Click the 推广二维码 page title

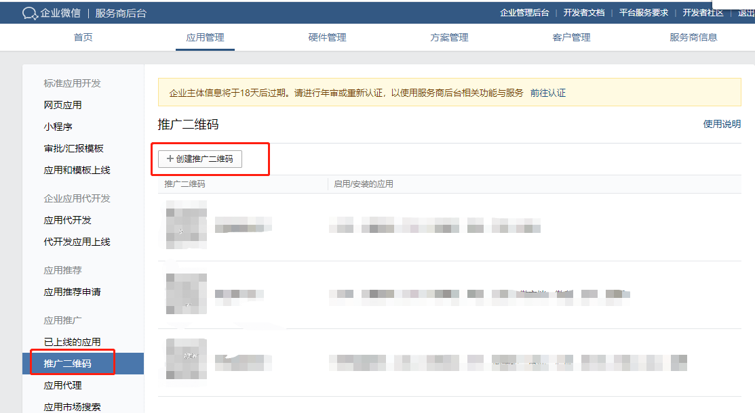point(189,125)
